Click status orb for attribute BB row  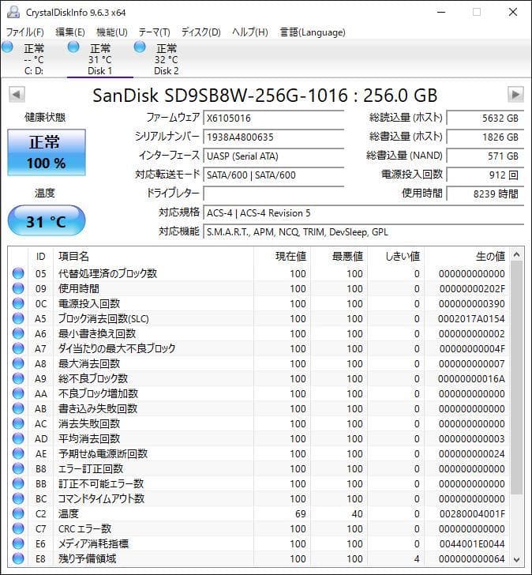click(x=18, y=484)
